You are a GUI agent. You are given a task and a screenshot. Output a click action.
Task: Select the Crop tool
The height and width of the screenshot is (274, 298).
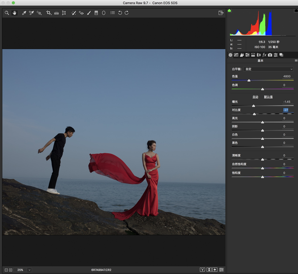(x=49, y=13)
